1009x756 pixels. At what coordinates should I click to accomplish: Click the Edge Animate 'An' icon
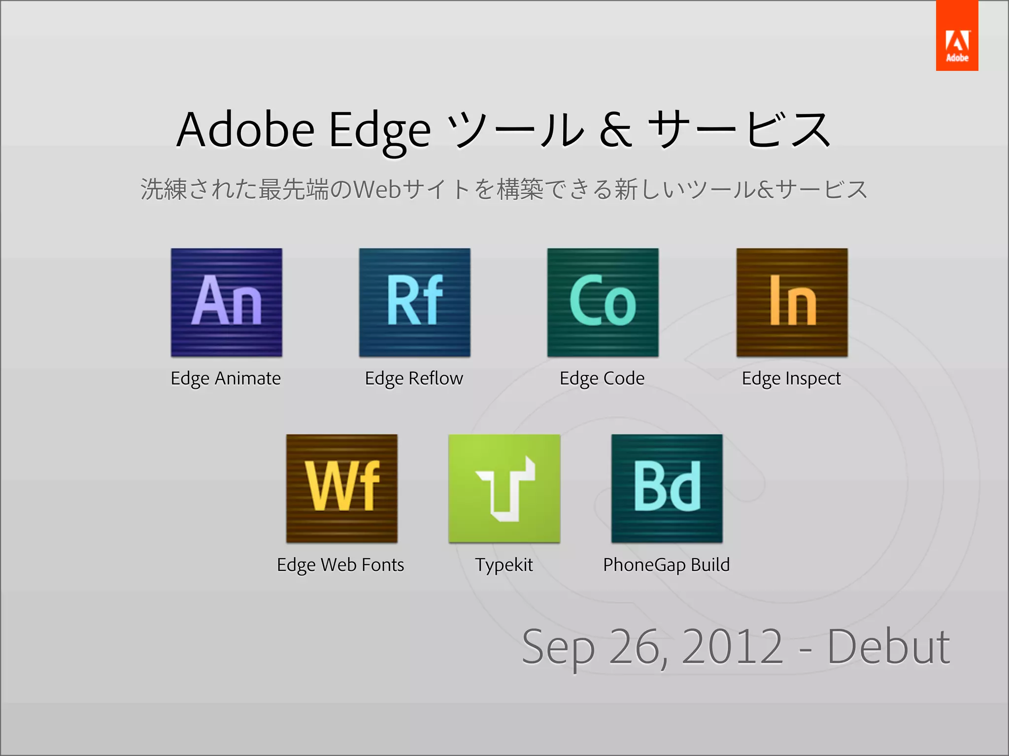[227, 302]
